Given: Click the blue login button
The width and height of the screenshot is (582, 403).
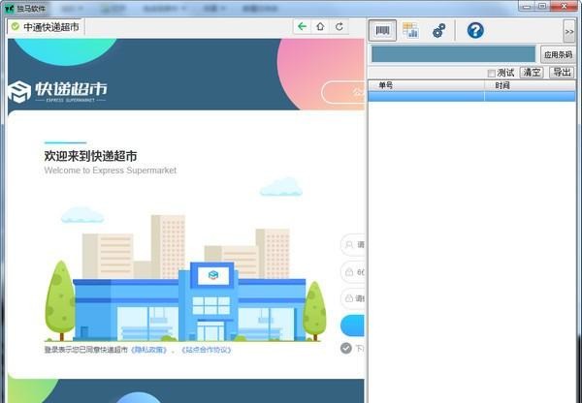Looking at the screenshot, I should click(353, 325).
